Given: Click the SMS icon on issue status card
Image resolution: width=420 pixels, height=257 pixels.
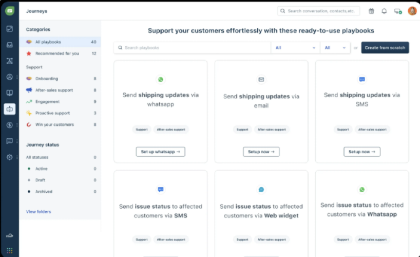Looking at the screenshot, I should (160, 189).
